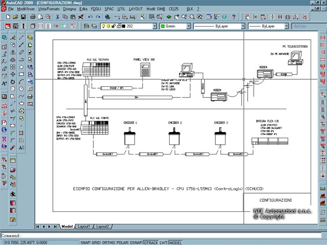
Task: Expand the Green color dropdown arrow
Action: point(189,26)
